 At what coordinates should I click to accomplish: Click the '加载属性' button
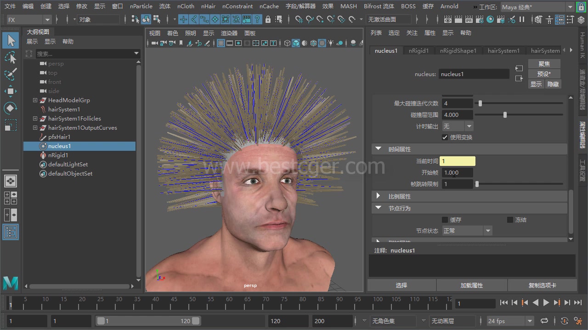click(x=472, y=285)
